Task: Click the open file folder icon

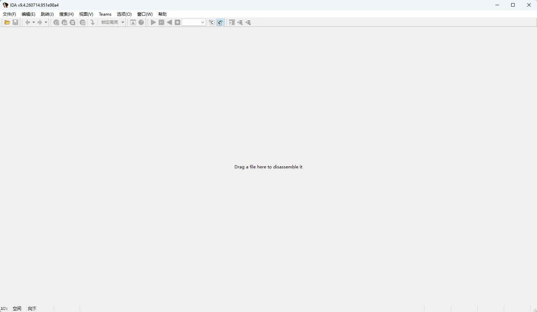Action: tap(7, 22)
